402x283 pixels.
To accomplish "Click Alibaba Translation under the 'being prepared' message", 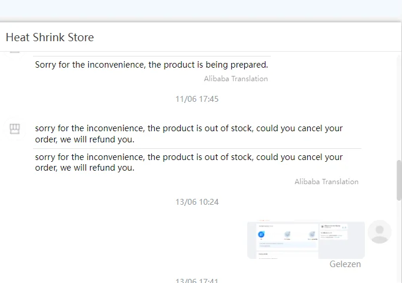I will [235, 79].
